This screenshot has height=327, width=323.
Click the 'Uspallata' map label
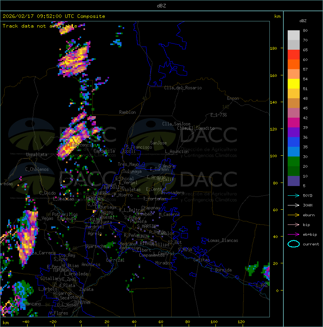coord(36,155)
